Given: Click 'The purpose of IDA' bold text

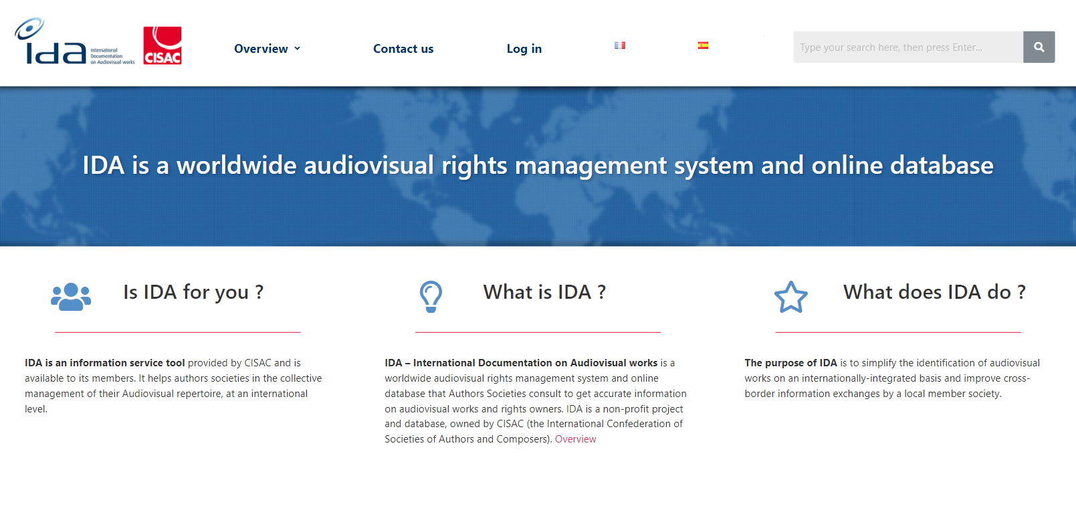Looking at the screenshot, I should pyautogui.click(x=791, y=363).
